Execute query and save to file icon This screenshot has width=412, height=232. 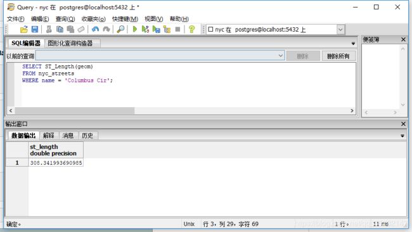click(156, 29)
